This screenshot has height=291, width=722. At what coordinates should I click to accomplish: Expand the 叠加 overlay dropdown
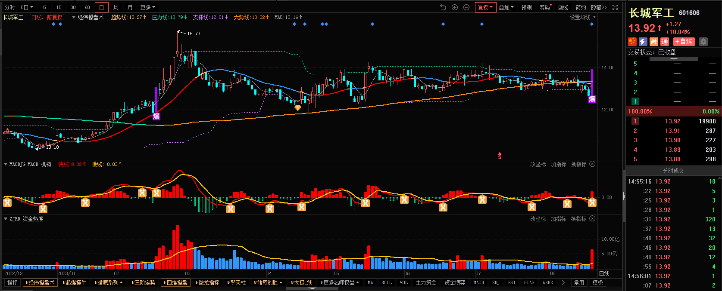(506, 7)
